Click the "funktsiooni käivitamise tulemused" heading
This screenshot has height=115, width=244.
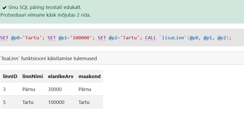point(49,58)
